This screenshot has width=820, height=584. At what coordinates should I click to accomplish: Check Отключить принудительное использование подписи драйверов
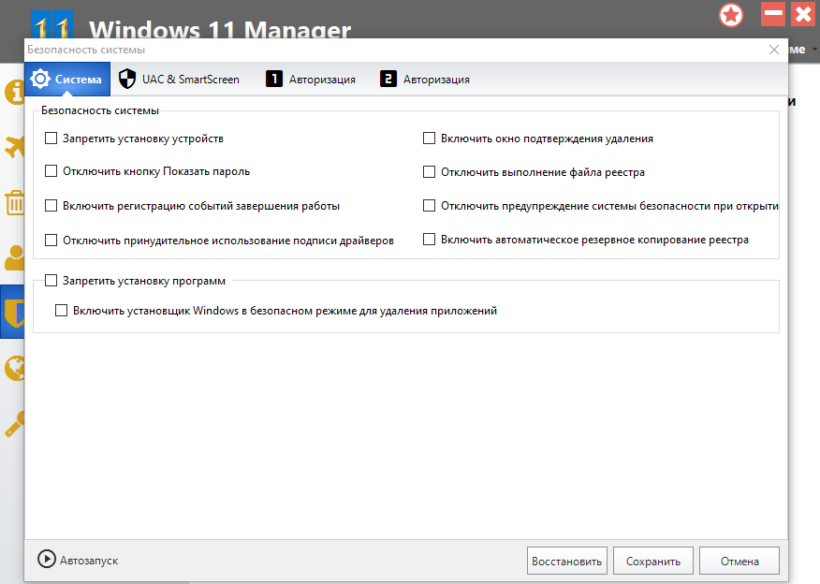click(x=51, y=240)
